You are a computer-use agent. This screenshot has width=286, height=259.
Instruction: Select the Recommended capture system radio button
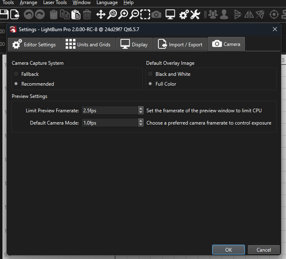click(x=16, y=84)
